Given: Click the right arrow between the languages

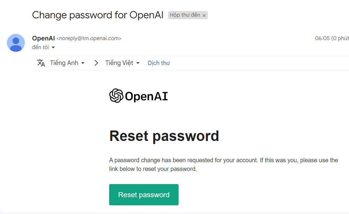Looking at the screenshot, I should pyautogui.click(x=96, y=63).
